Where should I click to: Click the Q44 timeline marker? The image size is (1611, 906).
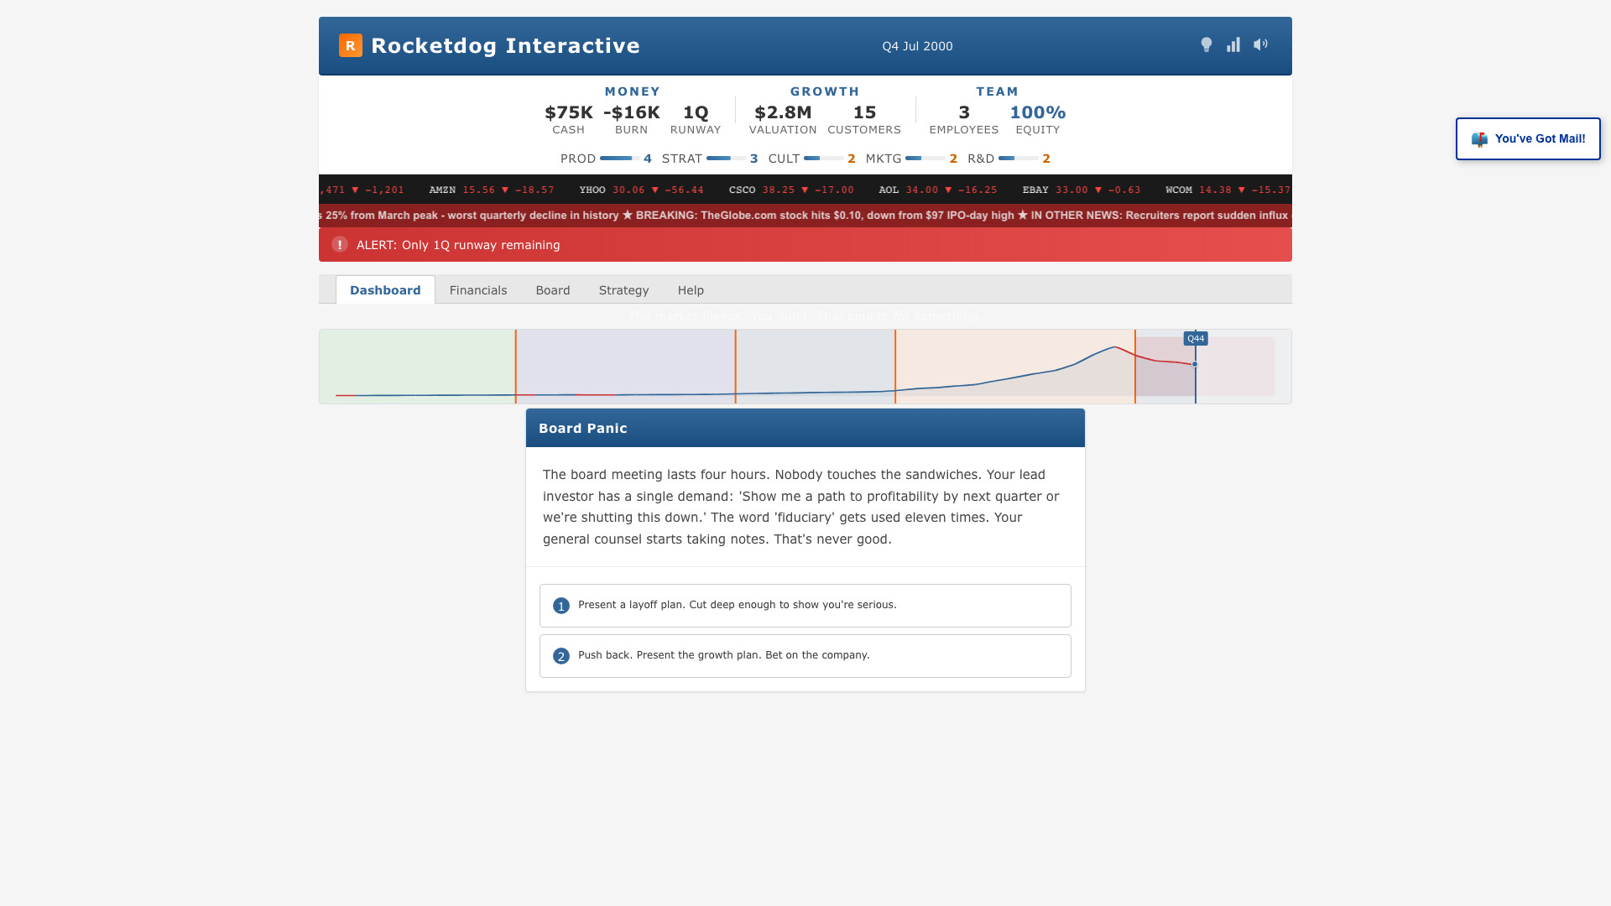tap(1195, 339)
